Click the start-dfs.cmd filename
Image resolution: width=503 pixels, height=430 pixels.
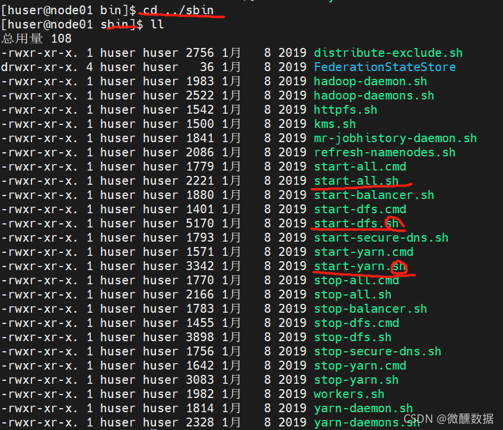[x=360, y=209]
